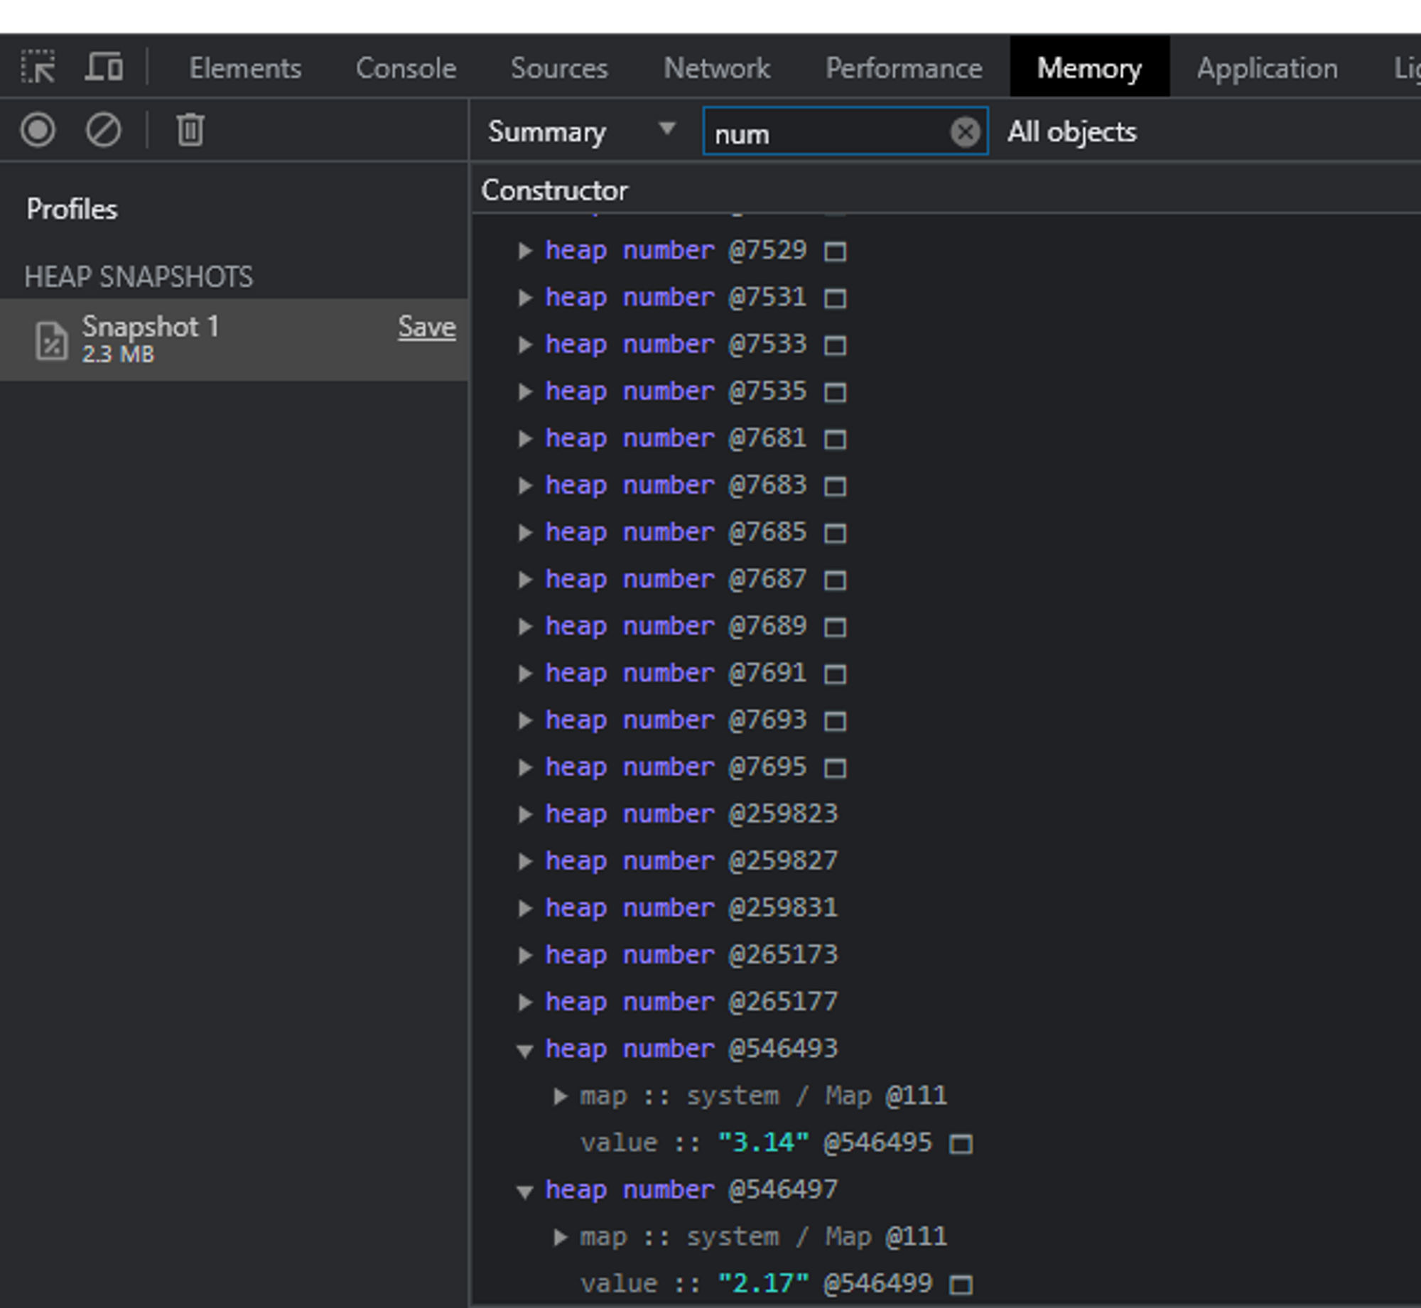Viewport: 1421px width, 1308px height.
Task: Switch to the Application tab
Action: pyautogui.click(x=1267, y=68)
